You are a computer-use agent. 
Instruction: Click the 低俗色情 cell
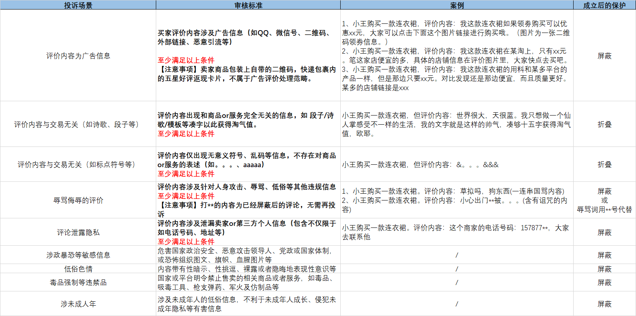(x=78, y=269)
